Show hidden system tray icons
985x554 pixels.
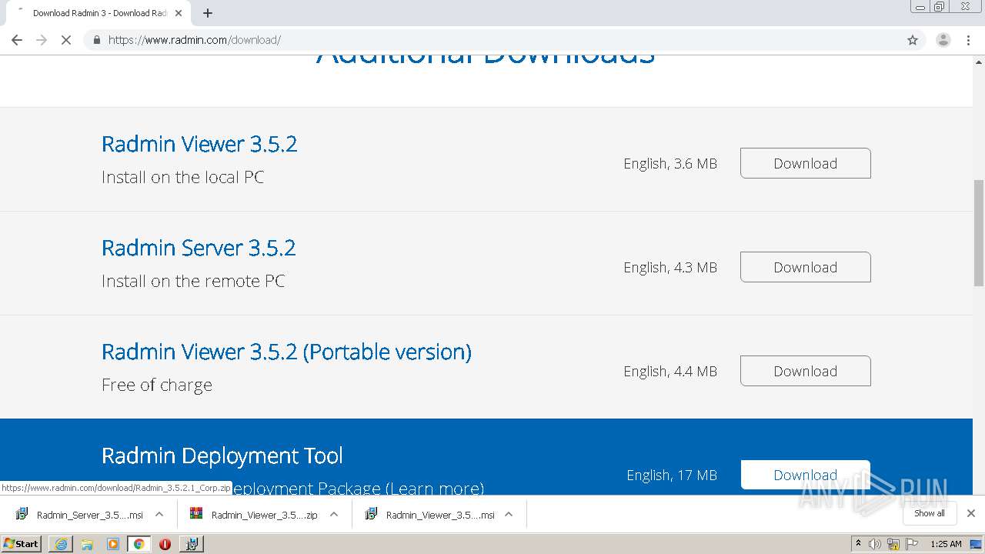(858, 544)
